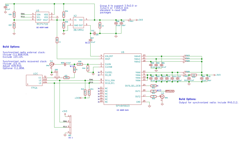Select ferrite bead FB12 near +3V3
The width and height of the screenshot is (241, 142).
click(130, 20)
